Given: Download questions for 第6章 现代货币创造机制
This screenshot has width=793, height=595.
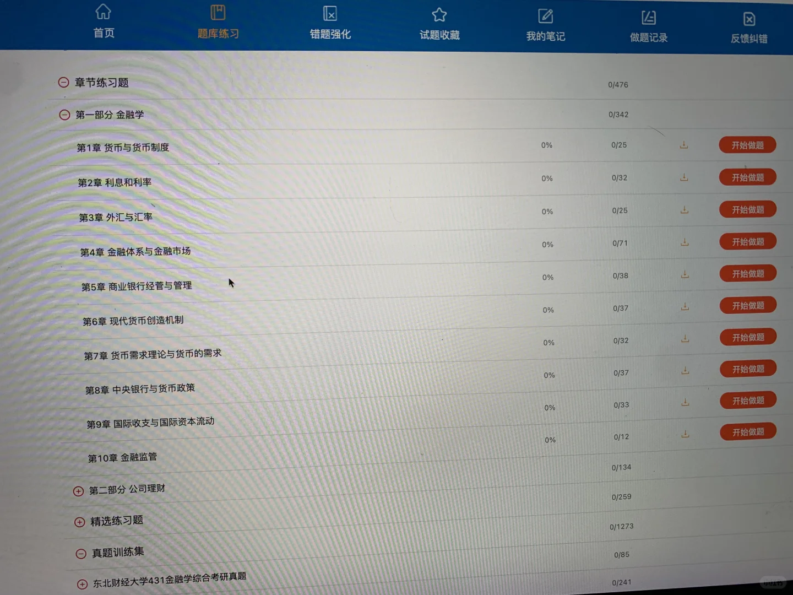Looking at the screenshot, I should (x=685, y=306).
